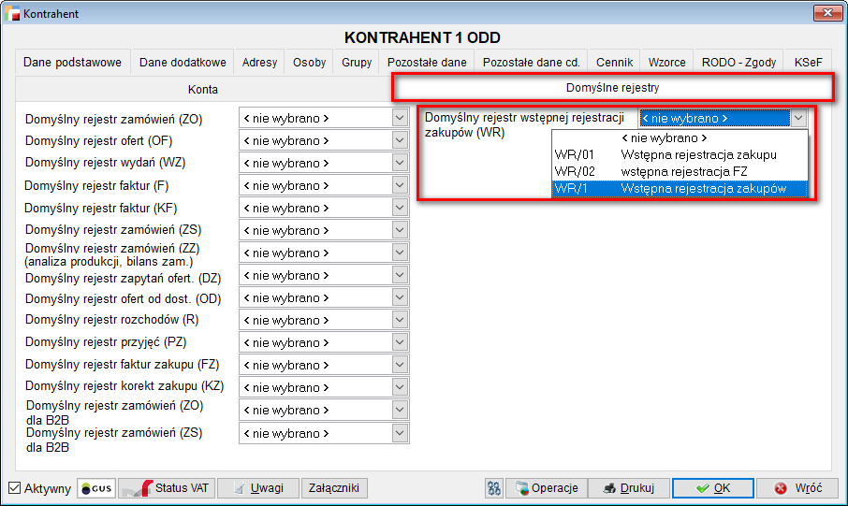Select WR/01 Wstępna rejestracja zakupu option
848x506 pixels.
click(679, 154)
